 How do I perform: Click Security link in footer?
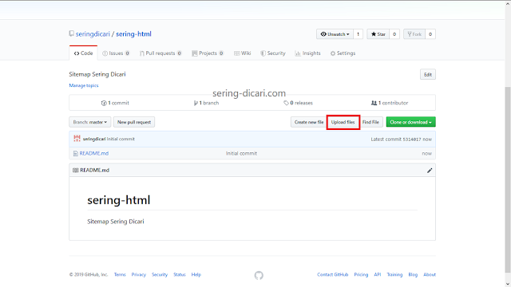(160, 274)
